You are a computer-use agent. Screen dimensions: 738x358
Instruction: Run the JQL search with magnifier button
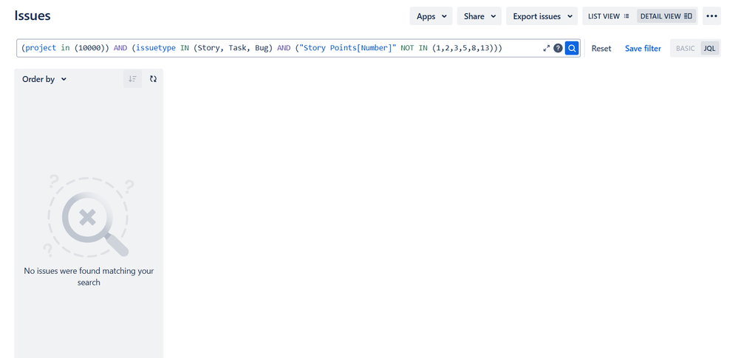(x=572, y=48)
